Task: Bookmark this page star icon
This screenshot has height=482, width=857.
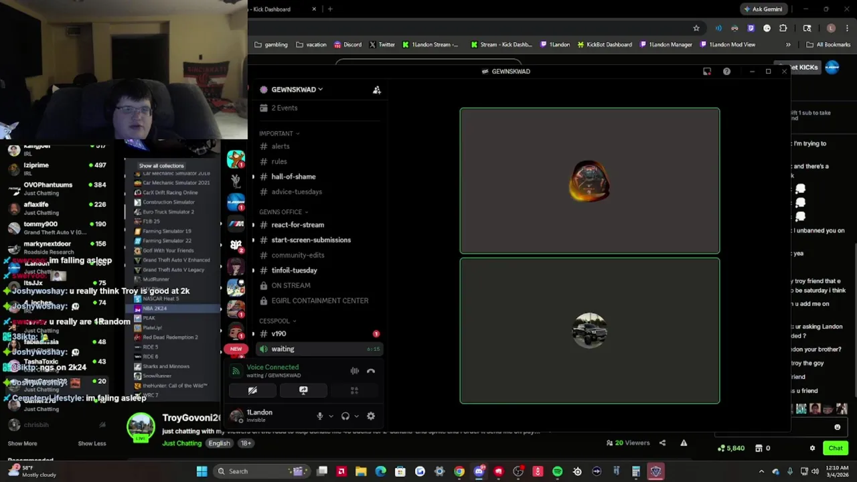Action: [x=696, y=28]
